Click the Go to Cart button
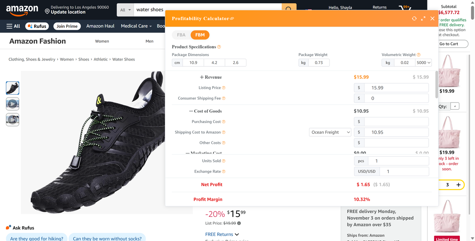The width and height of the screenshot is (475, 241). click(x=449, y=44)
